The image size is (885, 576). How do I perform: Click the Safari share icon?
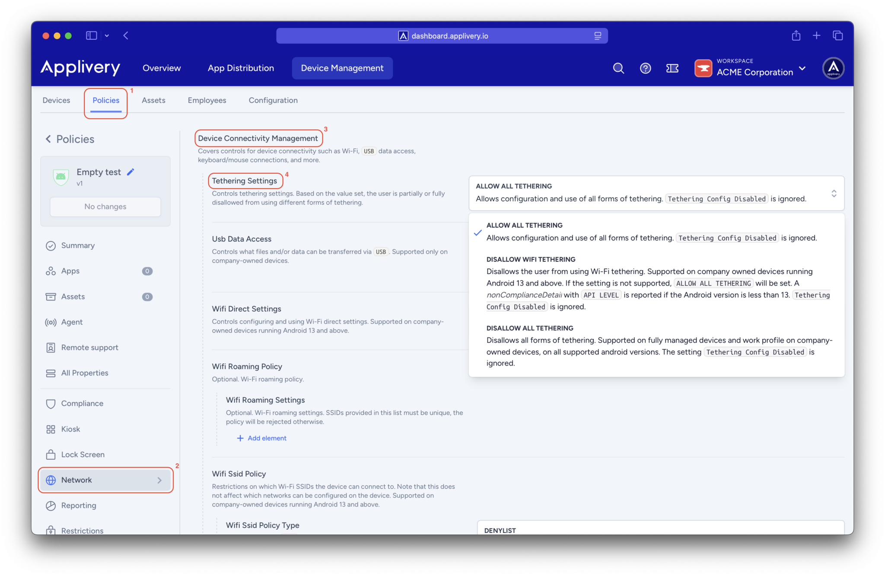pos(796,35)
